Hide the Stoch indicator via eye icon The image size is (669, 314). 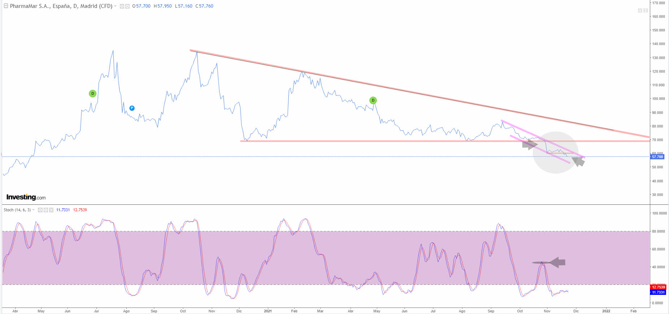(x=40, y=210)
